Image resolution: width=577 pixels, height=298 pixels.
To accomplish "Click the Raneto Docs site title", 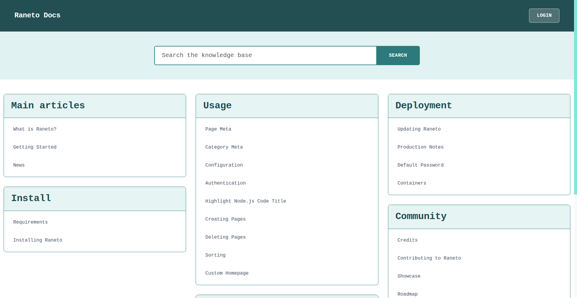I will [x=37, y=15].
